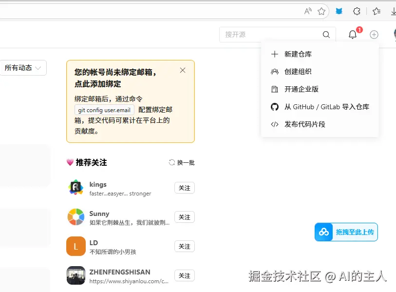This screenshot has height=292, width=396.
Task: Click the cloud icon on upload widget
Action: pos(324,232)
